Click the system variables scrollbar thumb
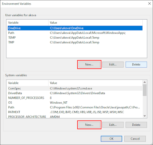Image resolution: width=153 pixels, height=145 pixels. coord(145,90)
